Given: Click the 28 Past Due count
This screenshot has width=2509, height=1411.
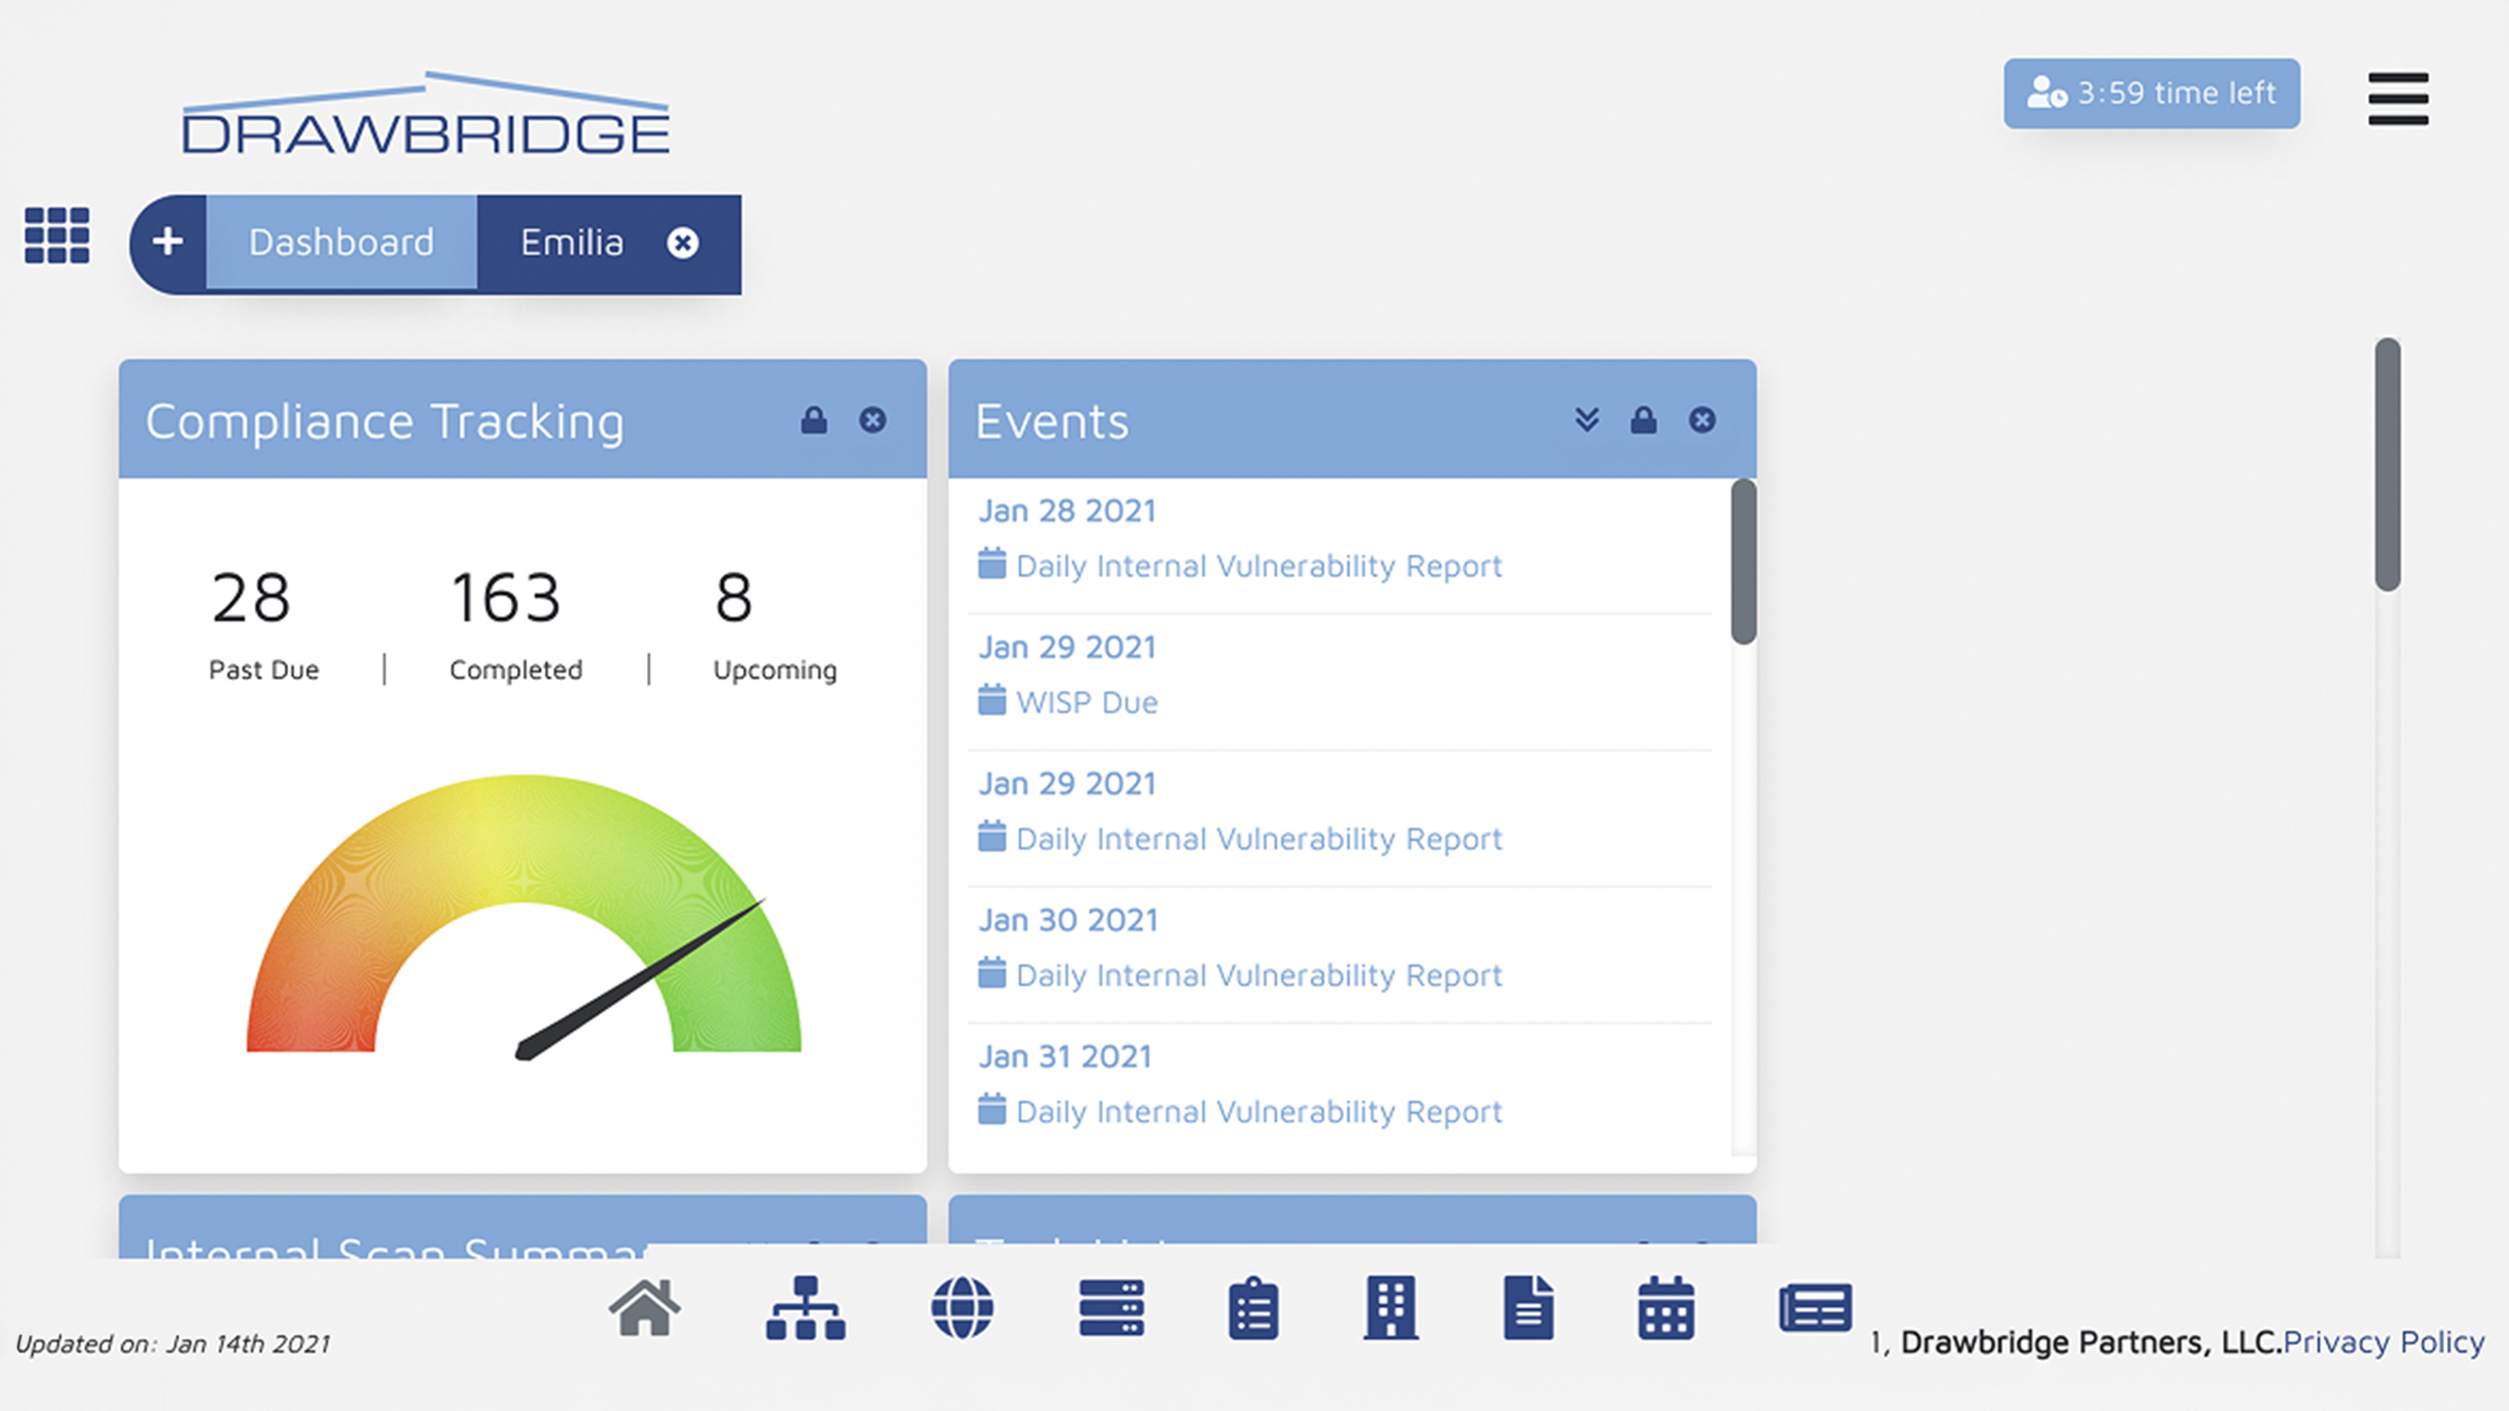Looking at the screenshot, I should (251, 597).
